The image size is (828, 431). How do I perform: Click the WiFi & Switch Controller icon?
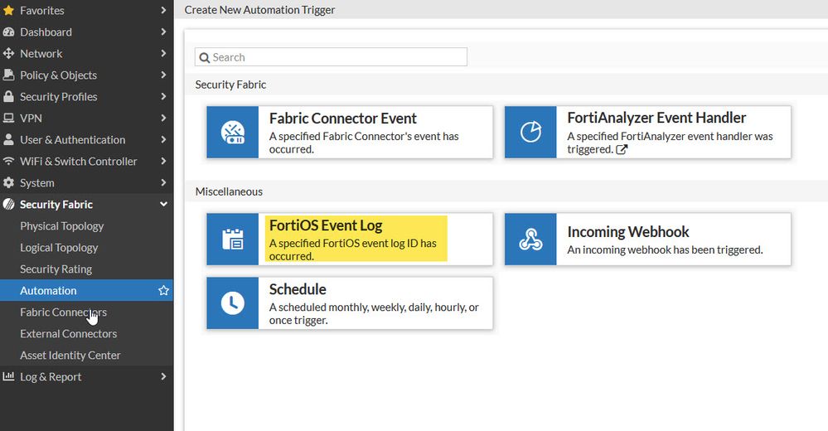click(x=9, y=162)
